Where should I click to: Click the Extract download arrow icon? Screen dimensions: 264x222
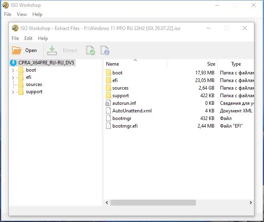point(52,50)
